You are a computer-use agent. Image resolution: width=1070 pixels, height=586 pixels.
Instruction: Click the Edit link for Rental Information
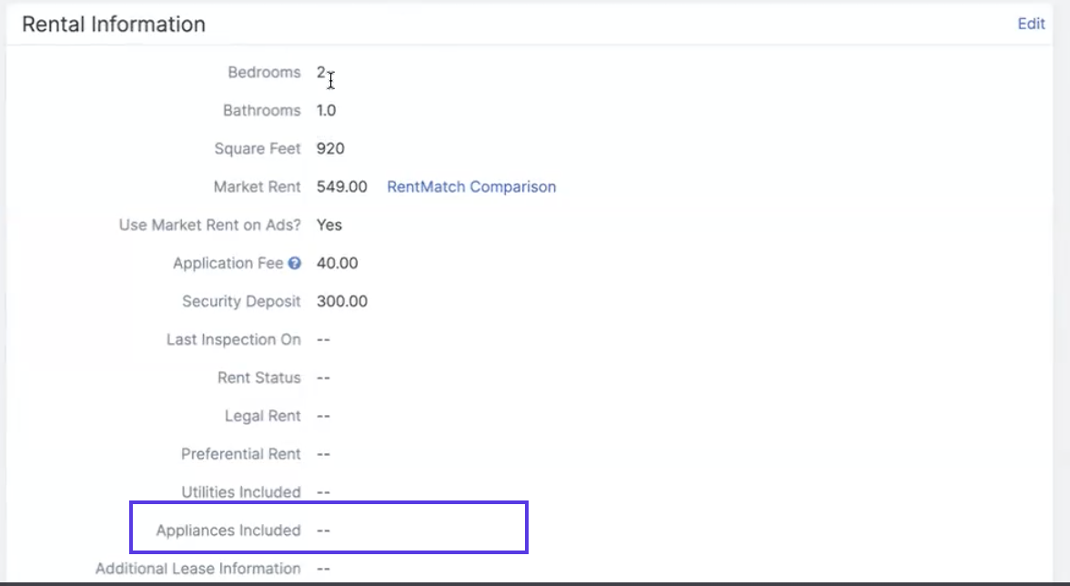tap(1031, 25)
